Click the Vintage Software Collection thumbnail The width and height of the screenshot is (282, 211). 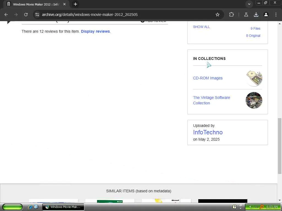click(x=254, y=100)
